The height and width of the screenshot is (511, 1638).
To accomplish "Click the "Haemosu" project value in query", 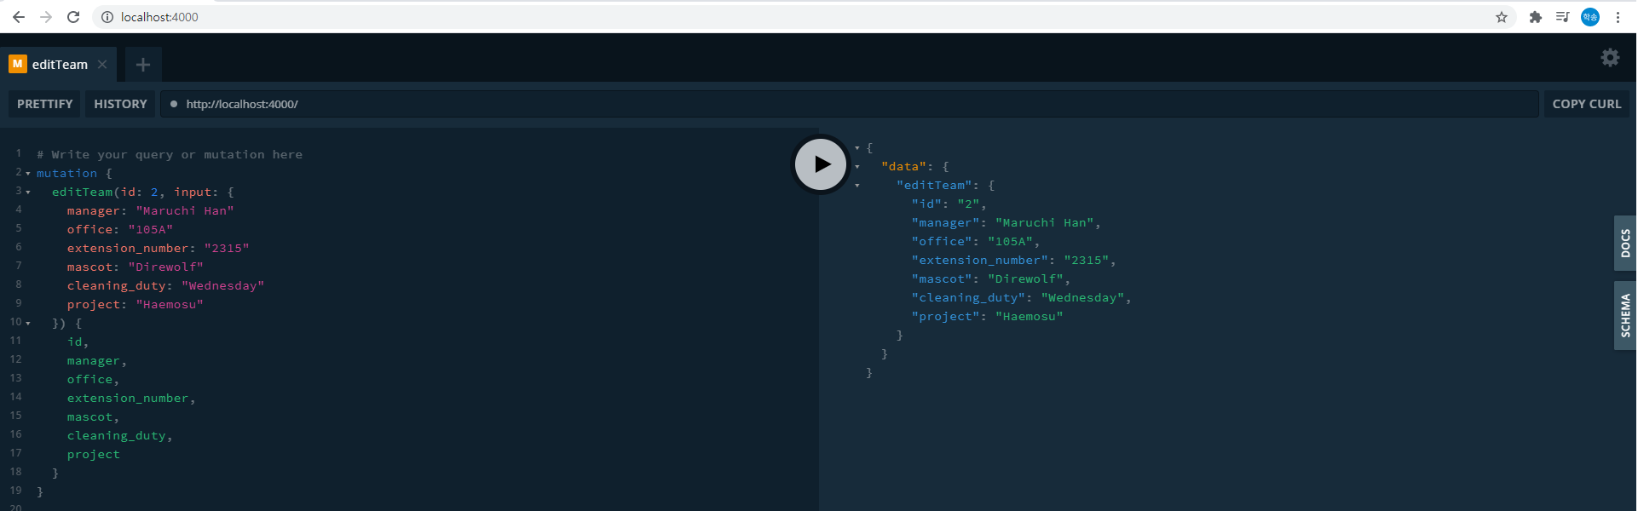I will (170, 305).
